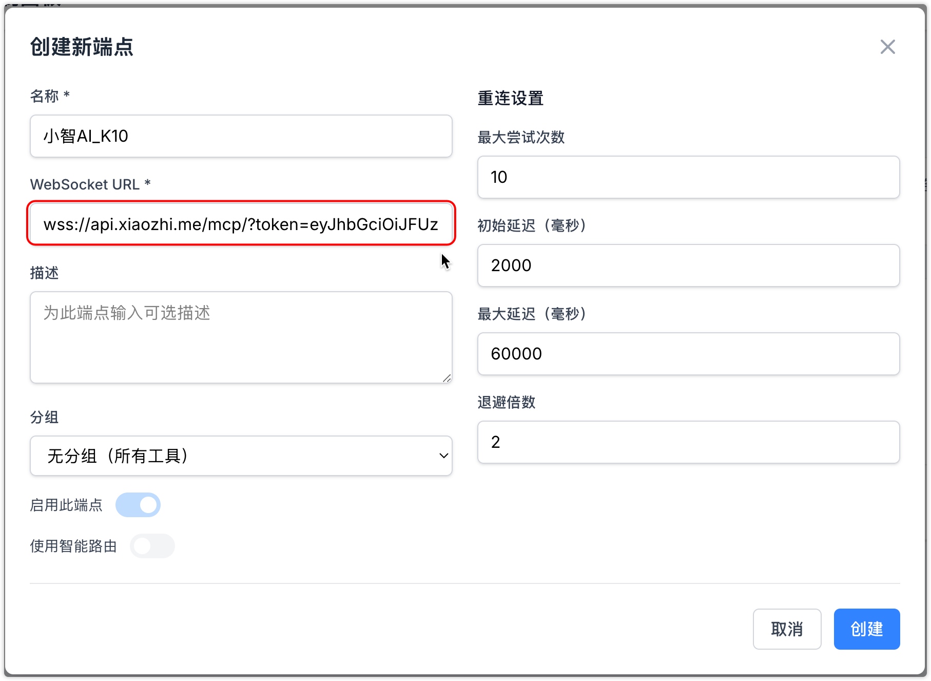Image resolution: width=931 pixels, height=681 pixels.
Task: Click the resize handle of the 描述 textarea
Action: coord(447,379)
